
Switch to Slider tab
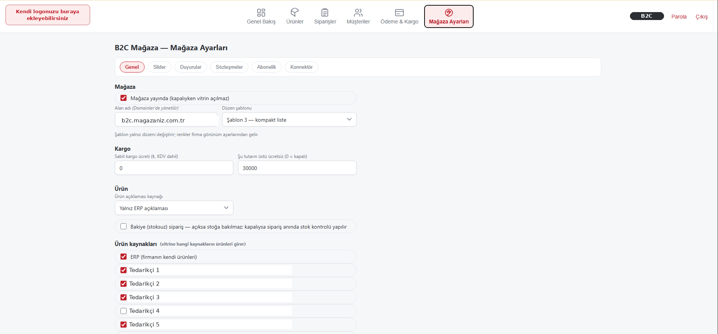(159, 67)
